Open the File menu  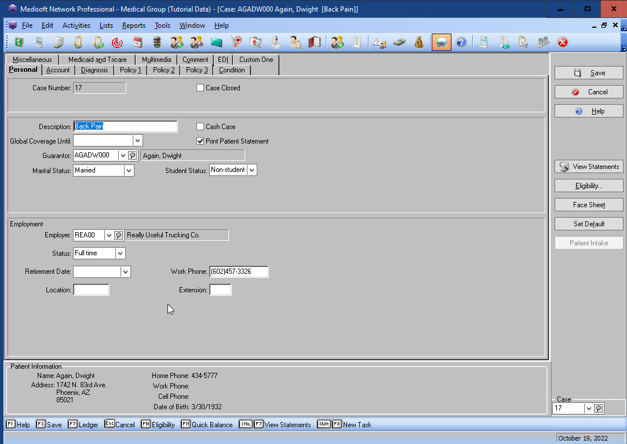[27, 25]
